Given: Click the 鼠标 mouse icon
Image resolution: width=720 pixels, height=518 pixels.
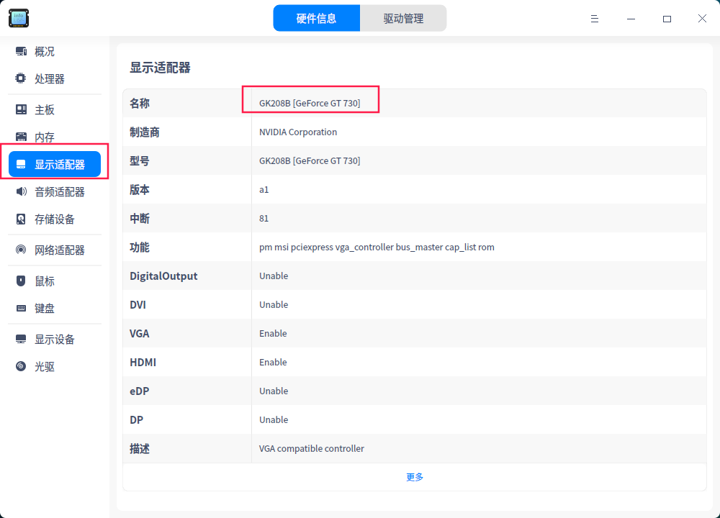Looking at the screenshot, I should 21,281.
